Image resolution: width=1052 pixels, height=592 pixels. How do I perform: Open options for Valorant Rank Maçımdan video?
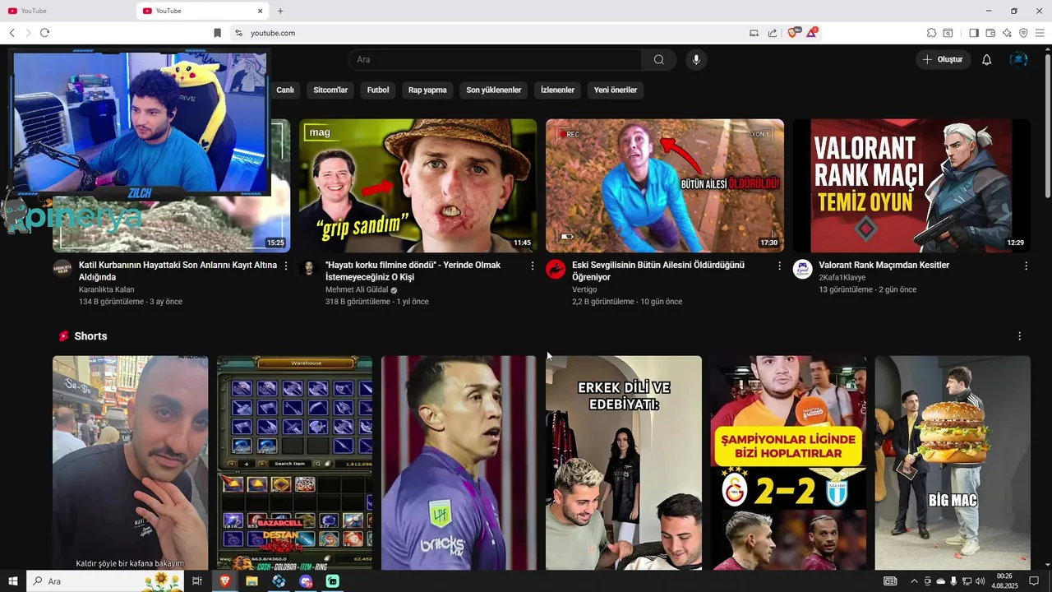click(1026, 266)
